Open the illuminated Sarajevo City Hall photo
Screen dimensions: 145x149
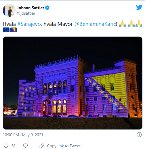click(x=73, y=83)
